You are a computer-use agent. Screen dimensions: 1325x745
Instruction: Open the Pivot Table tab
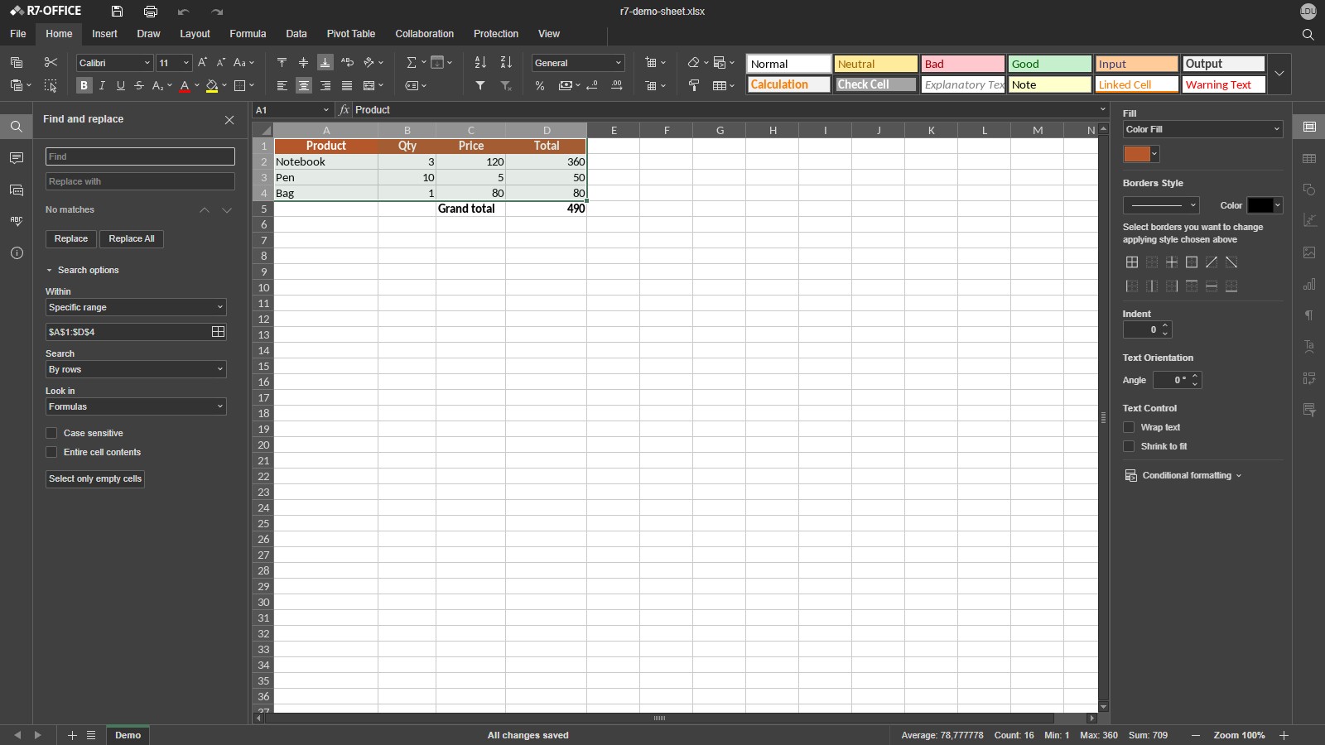pos(351,34)
